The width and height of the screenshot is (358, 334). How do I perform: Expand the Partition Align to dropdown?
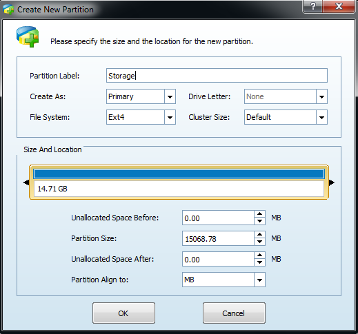(259, 280)
